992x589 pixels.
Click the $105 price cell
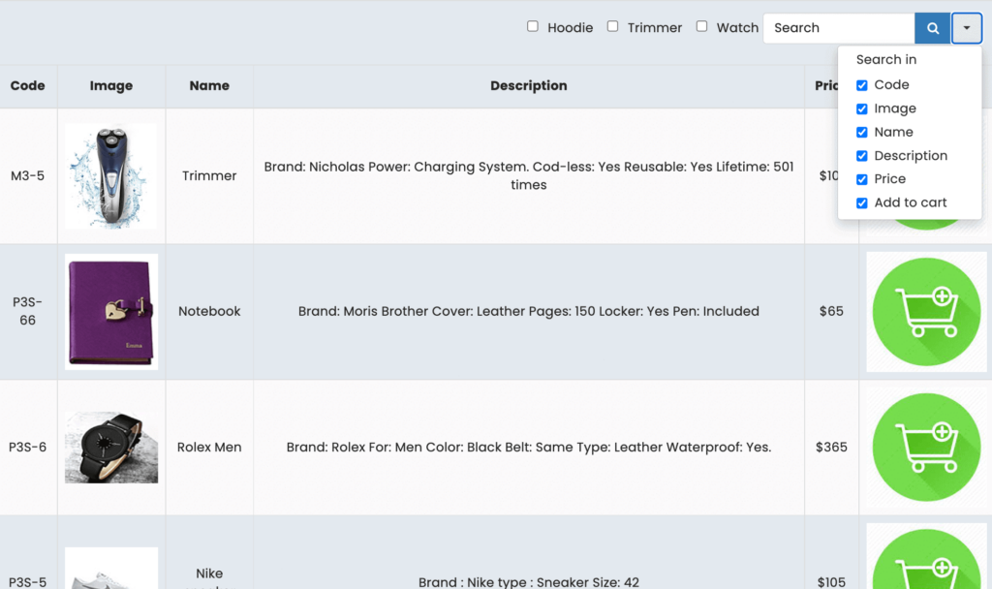831,582
